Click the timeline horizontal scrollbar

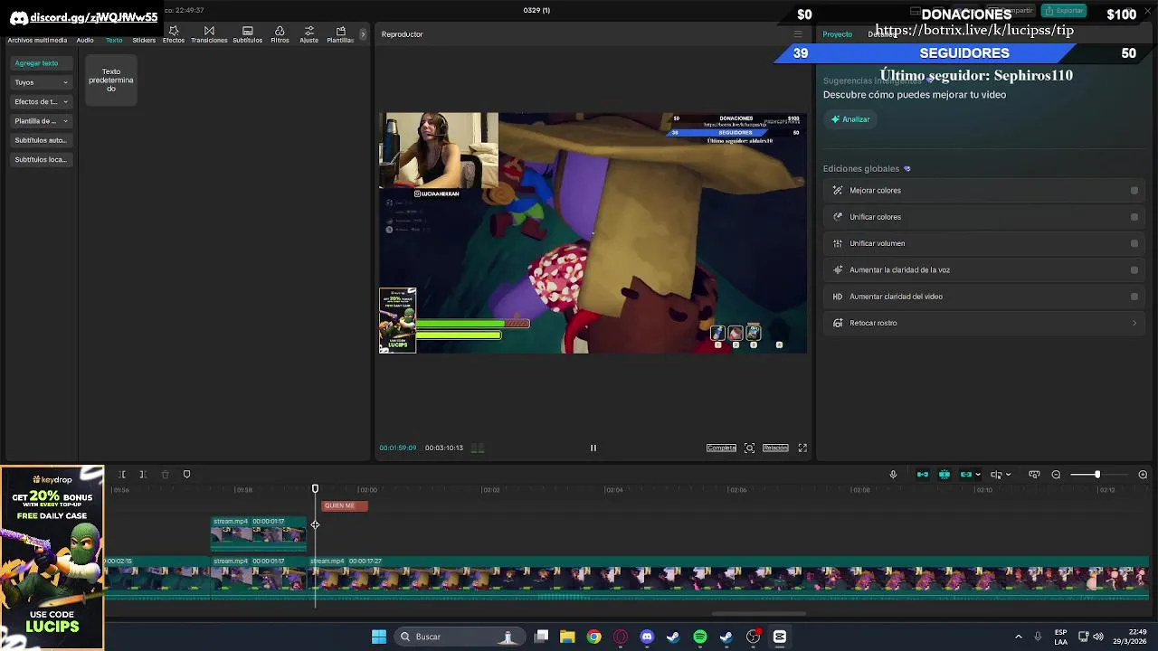(758, 614)
